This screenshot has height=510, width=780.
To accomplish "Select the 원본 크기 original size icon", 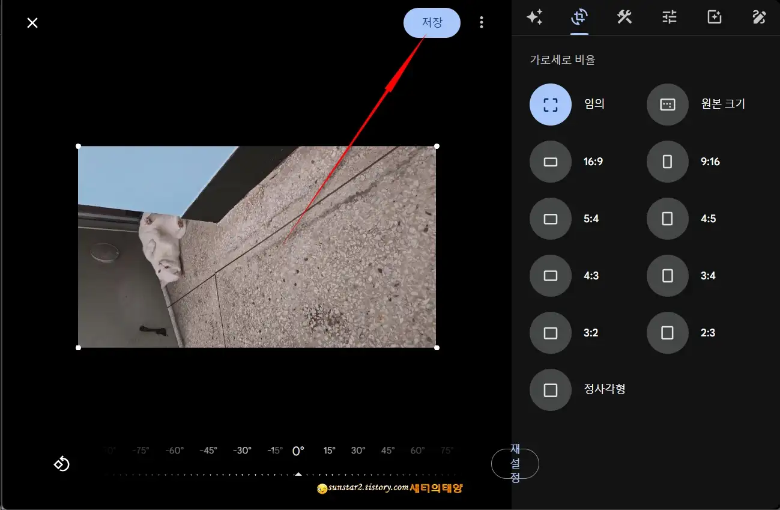I will click(x=667, y=105).
